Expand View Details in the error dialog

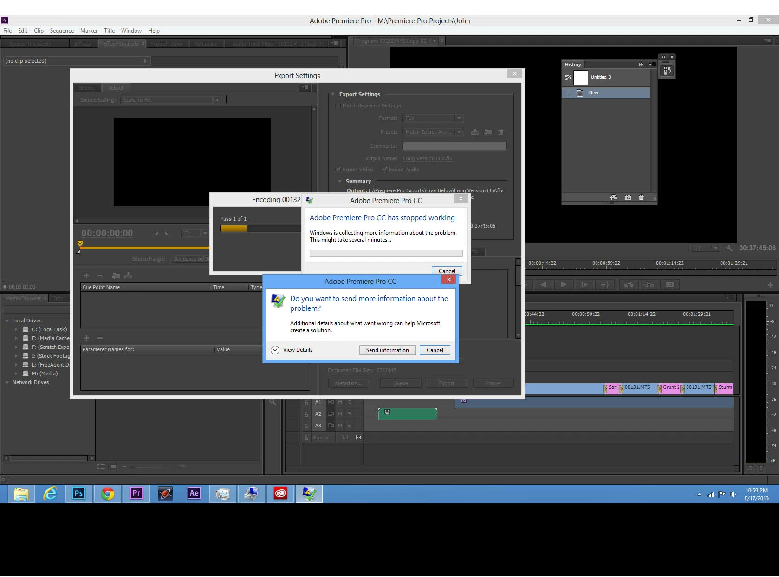[292, 350]
